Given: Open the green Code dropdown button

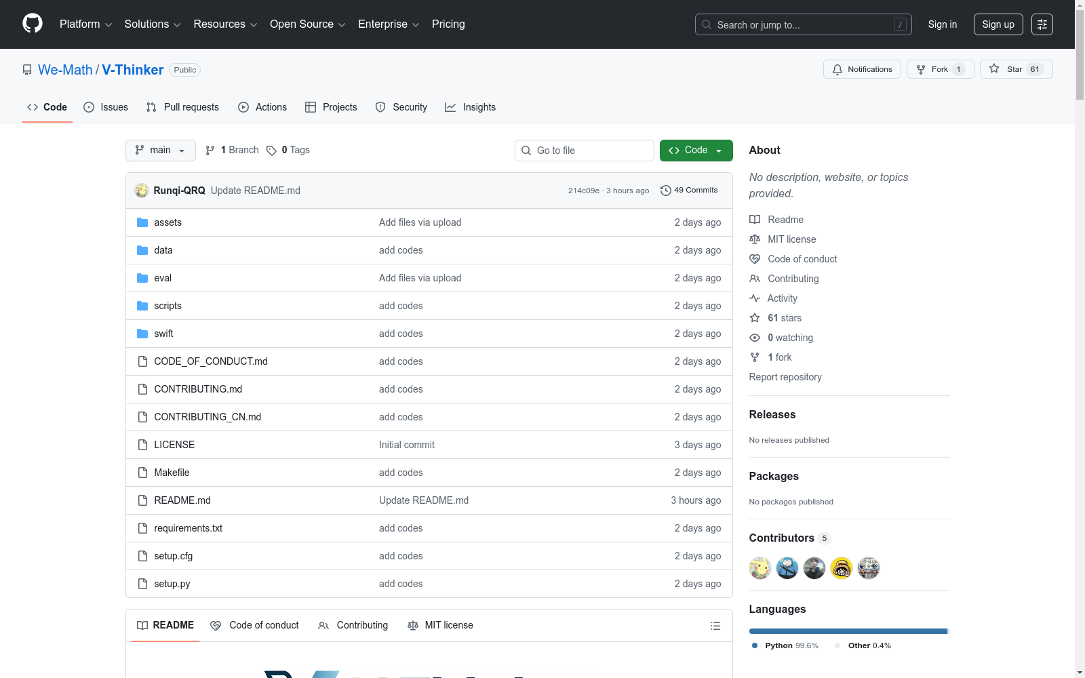Looking at the screenshot, I should coord(696,151).
